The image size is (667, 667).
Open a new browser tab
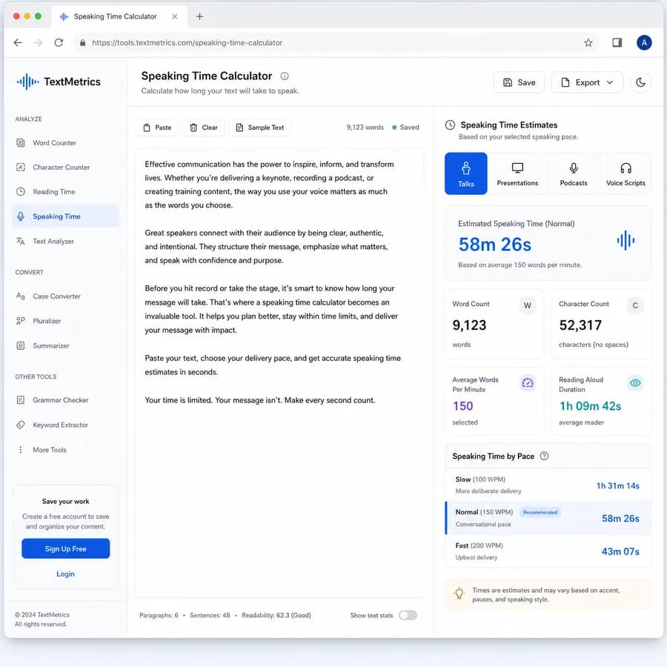click(x=199, y=16)
